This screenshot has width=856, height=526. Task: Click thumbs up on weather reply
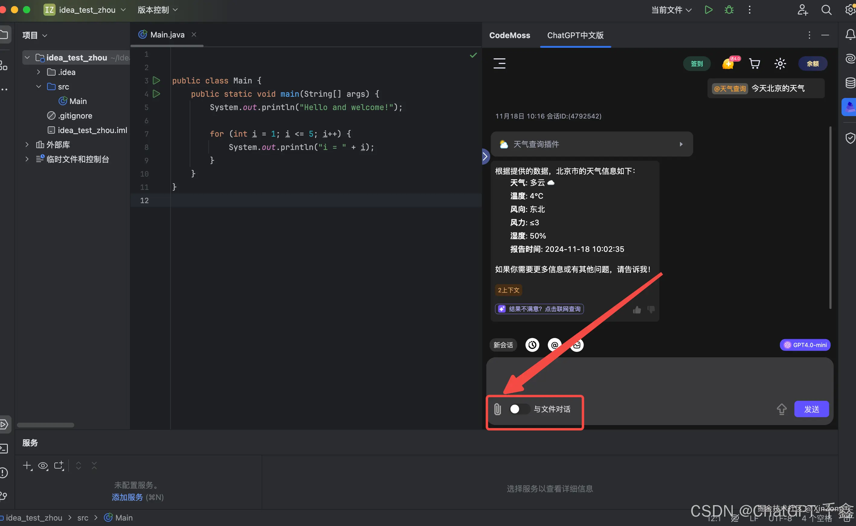click(637, 309)
